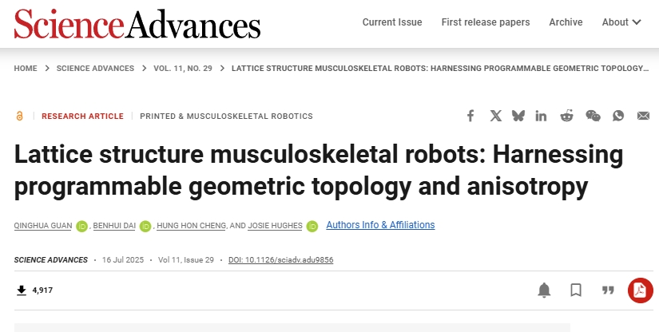
Task: Toggle article alert bell
Action: coord(544,290)
